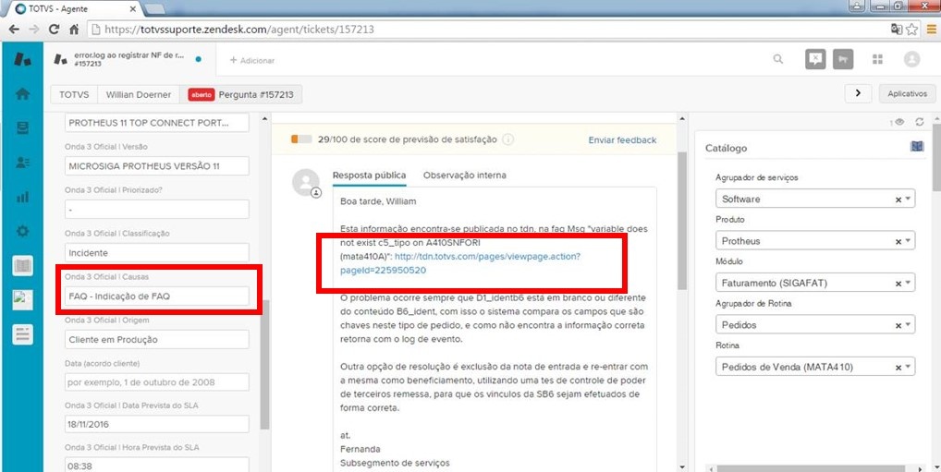Open the chat bubble icon in header

(815, 59)
